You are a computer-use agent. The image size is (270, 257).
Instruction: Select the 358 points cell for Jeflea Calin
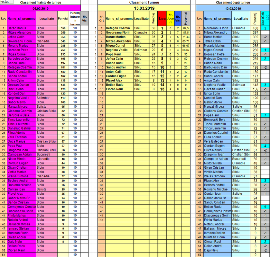(63, 37)
